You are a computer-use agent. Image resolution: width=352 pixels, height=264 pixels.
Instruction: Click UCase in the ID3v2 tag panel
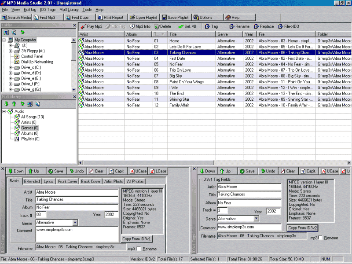138,171
